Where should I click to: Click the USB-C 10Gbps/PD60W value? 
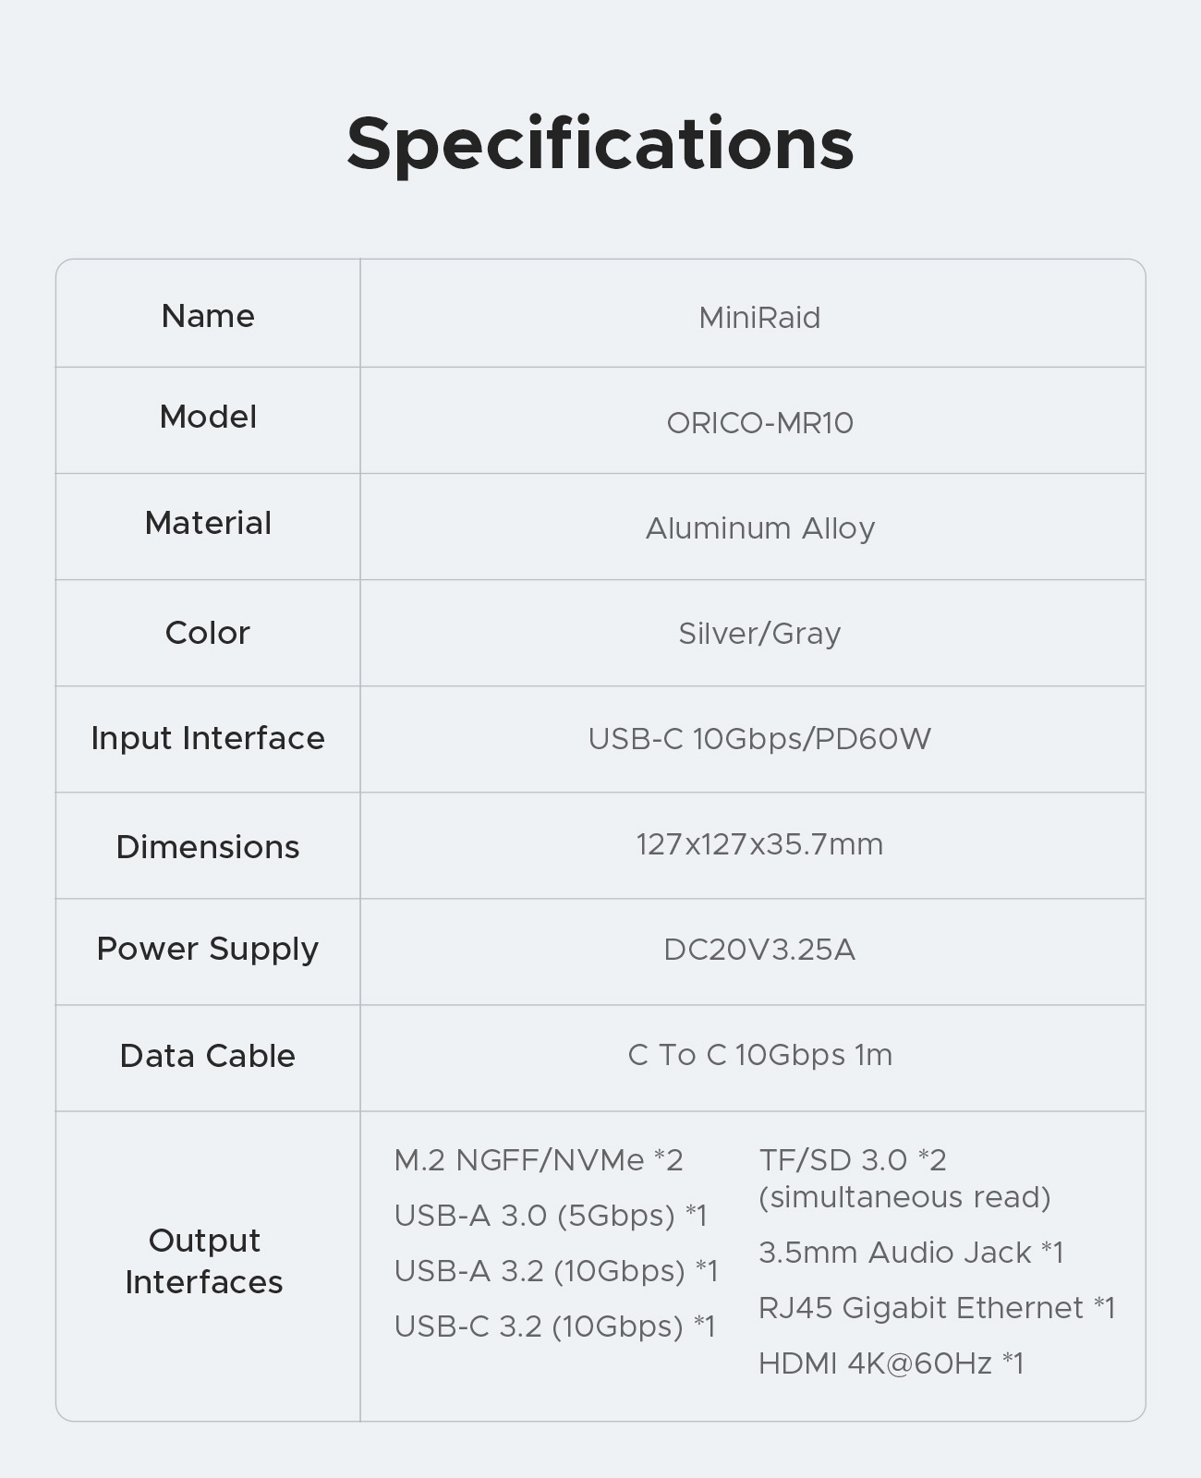click(x=759, y=739)
